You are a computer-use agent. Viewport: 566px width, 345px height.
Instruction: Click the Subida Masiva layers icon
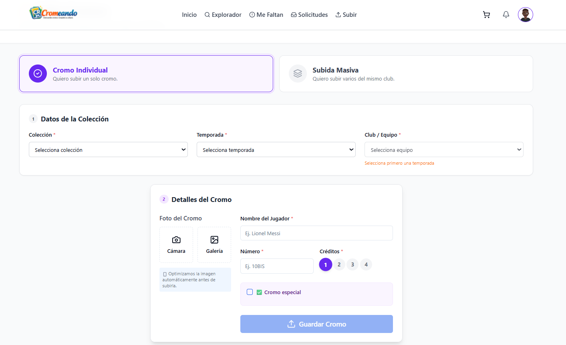coord(298,74)
